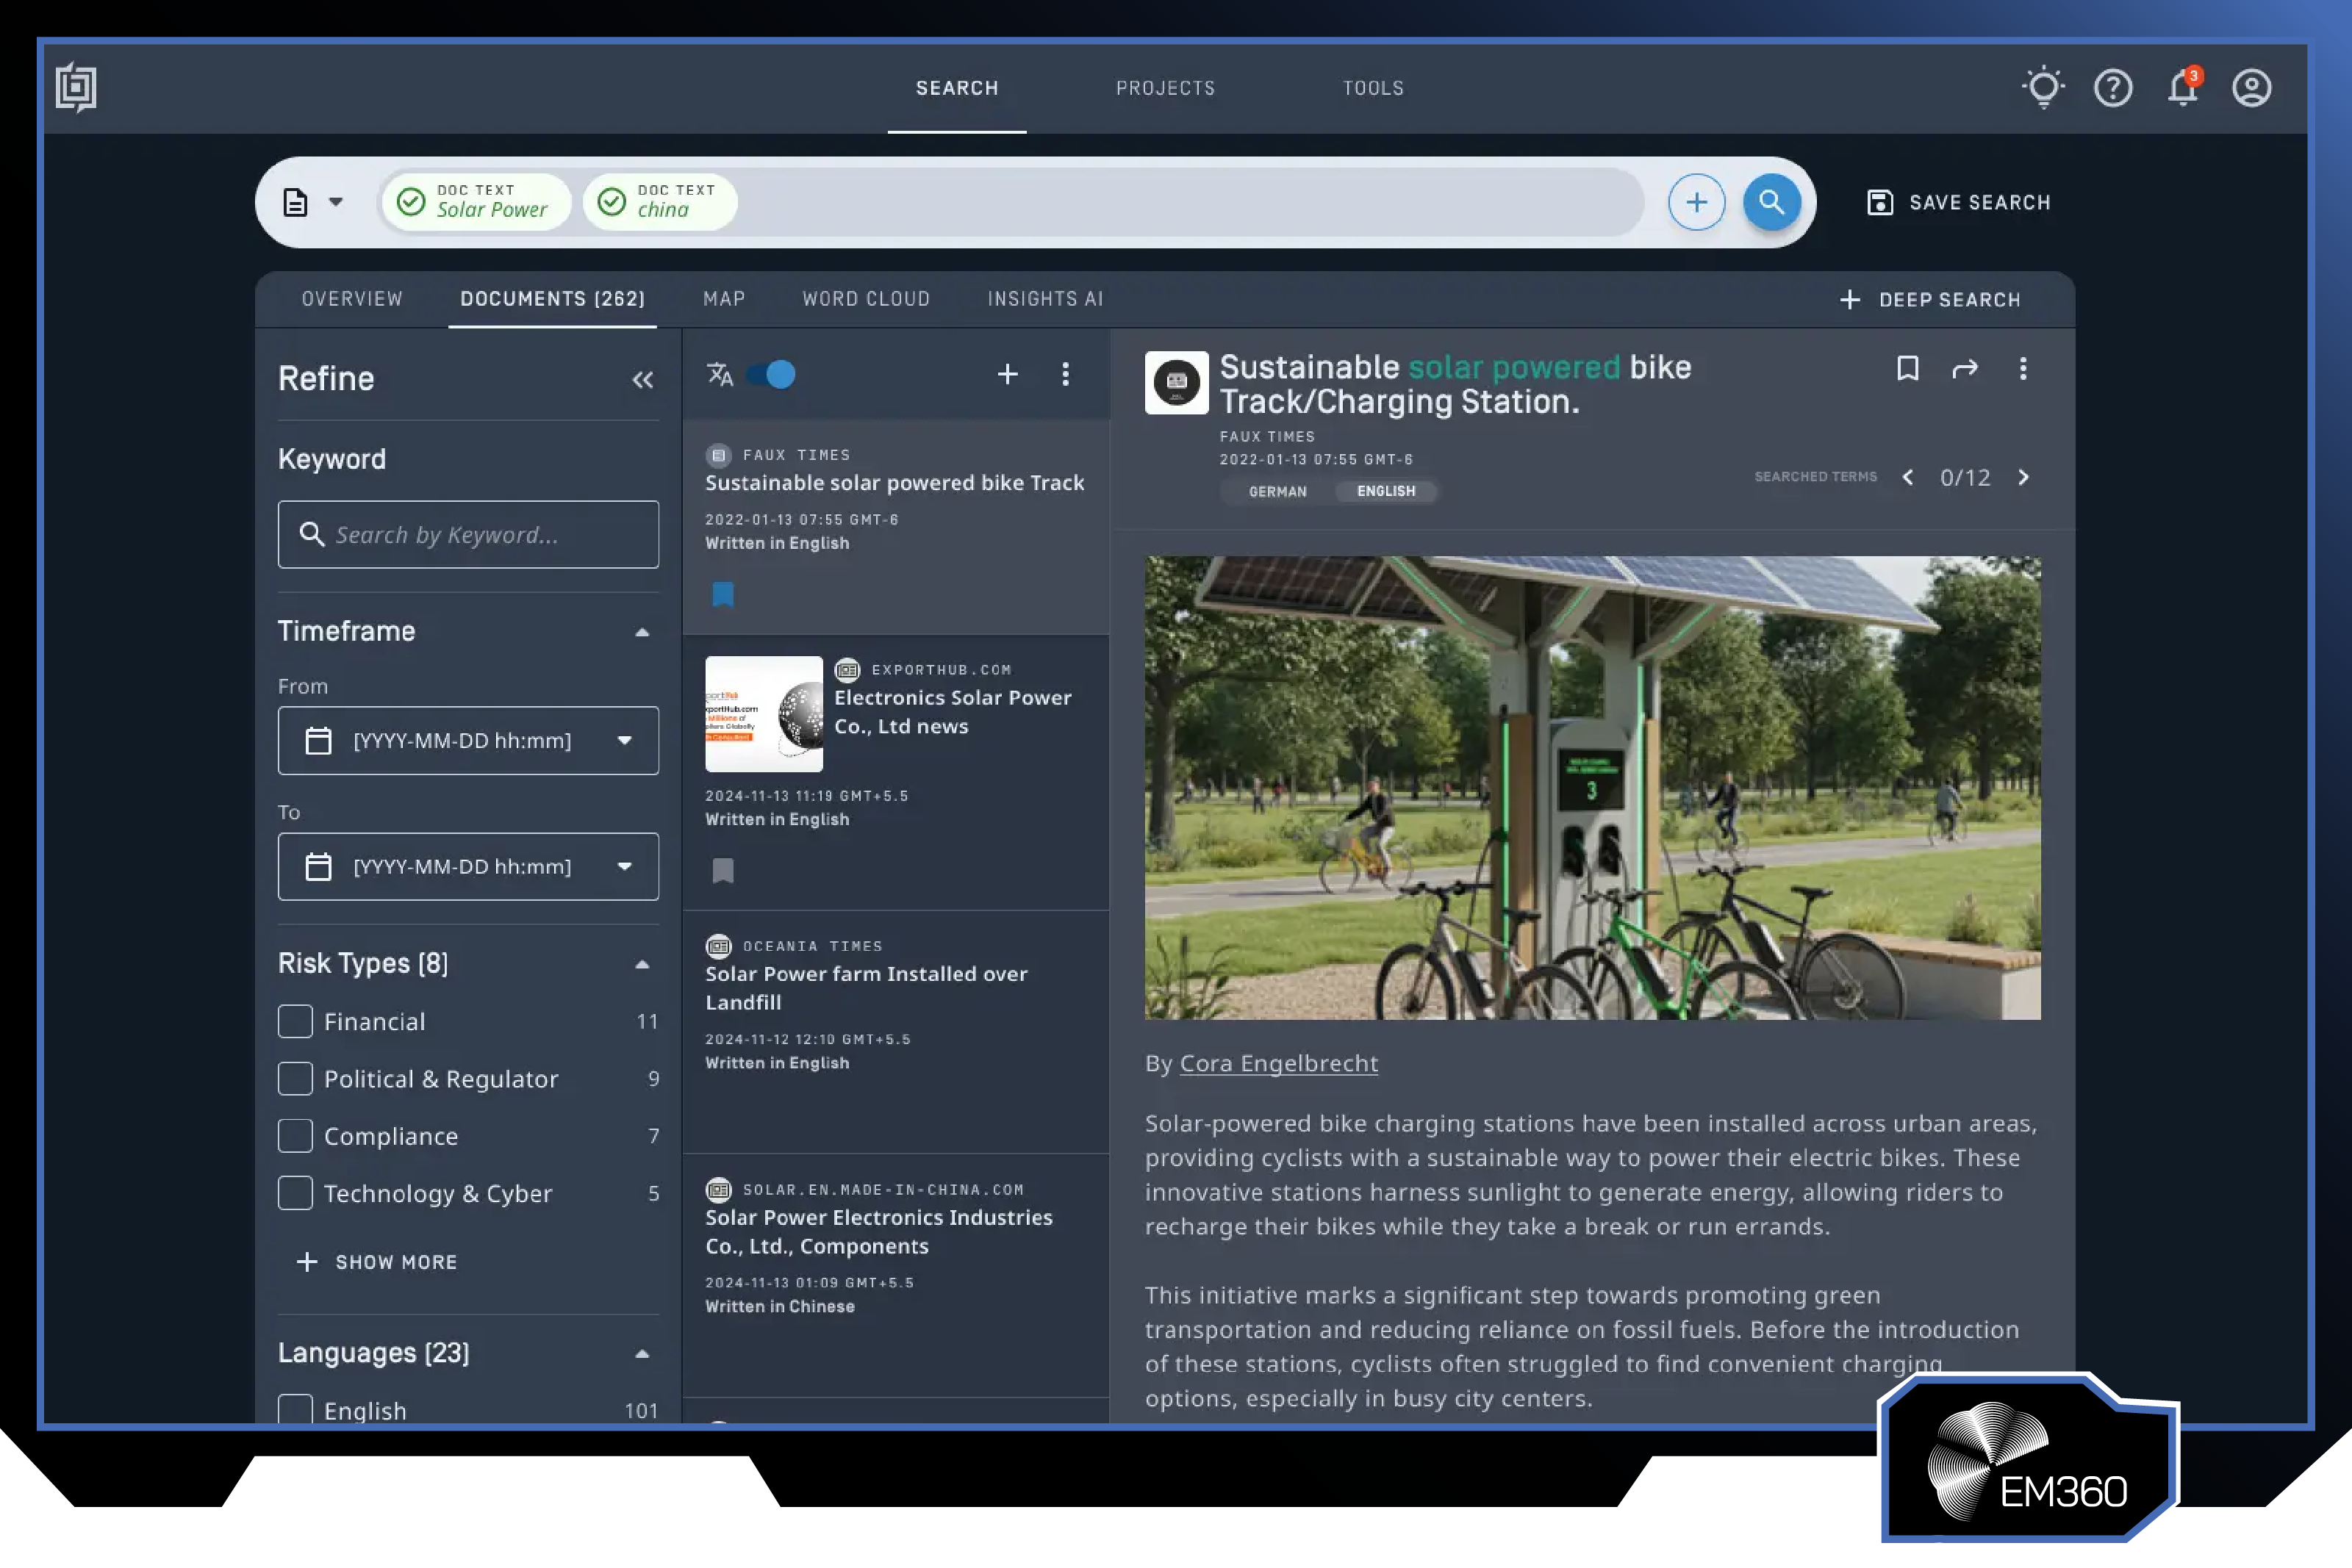Collapse the Timeframe section
Viewport: 2352px width, 1568px height.
(642, 632)
